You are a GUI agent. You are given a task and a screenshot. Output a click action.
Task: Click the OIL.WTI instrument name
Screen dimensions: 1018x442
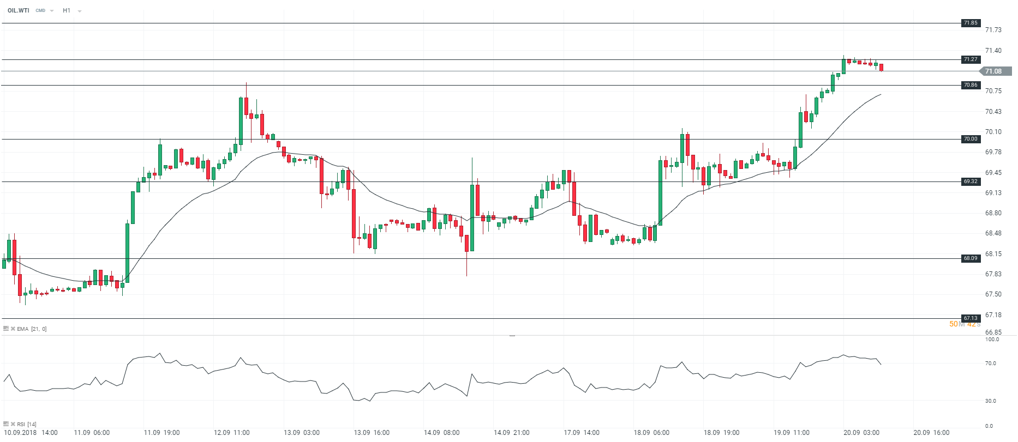point(19,10)
